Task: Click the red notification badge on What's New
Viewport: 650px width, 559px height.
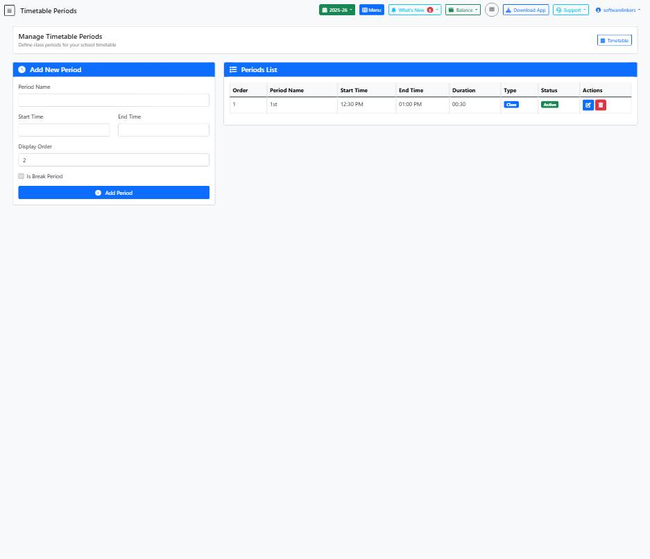Action: coord(430,10)
